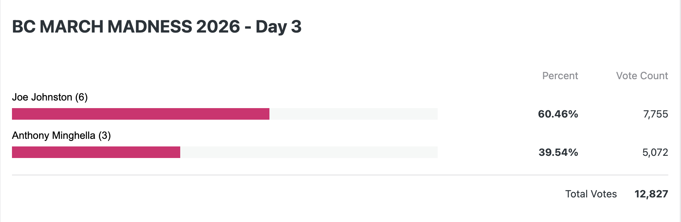Select the Joe Johnston candidate name

[42, 97]
